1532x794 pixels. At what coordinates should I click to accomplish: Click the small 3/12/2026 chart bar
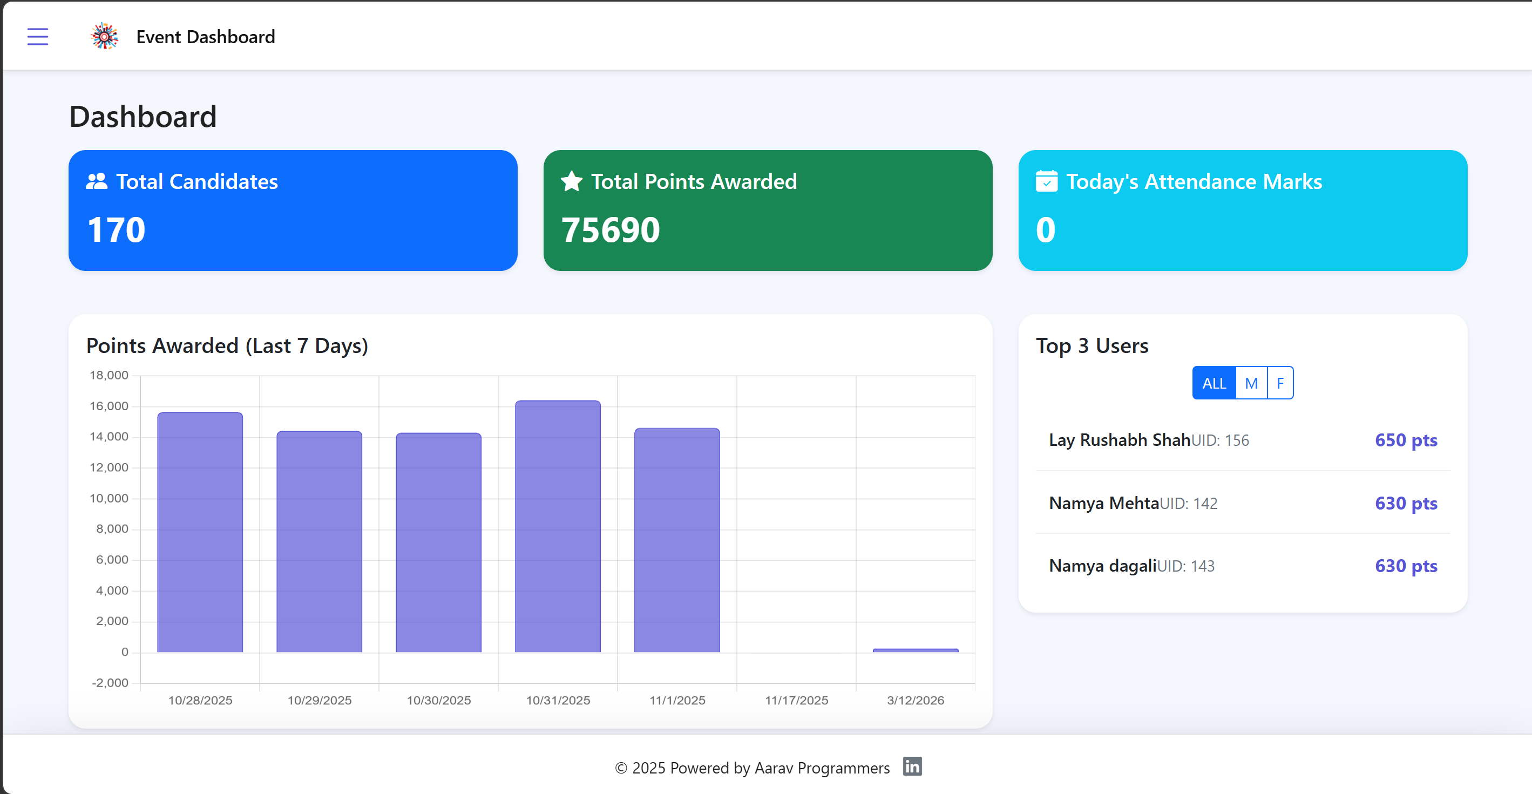pyautogui.click(x=916, y=650)
